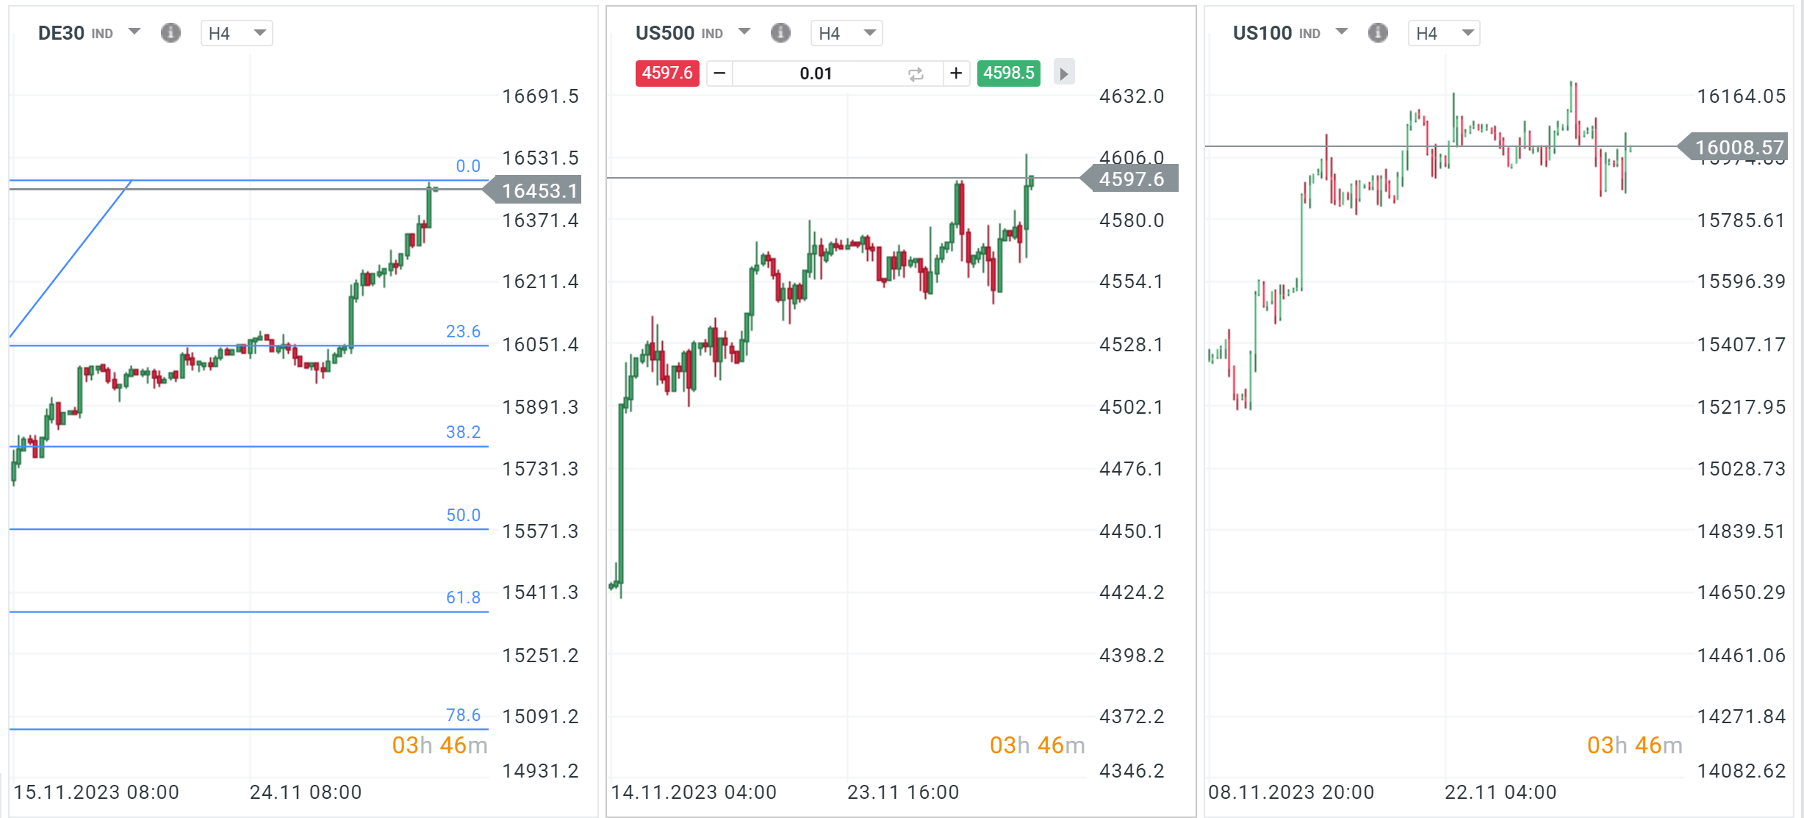
Task: Open H4 timeframe dropdown on DE30 chart
Action: click(237, 33)
